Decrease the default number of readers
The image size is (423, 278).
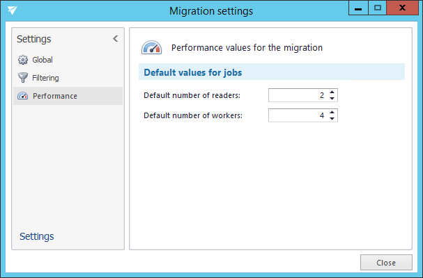pos(332,99)
